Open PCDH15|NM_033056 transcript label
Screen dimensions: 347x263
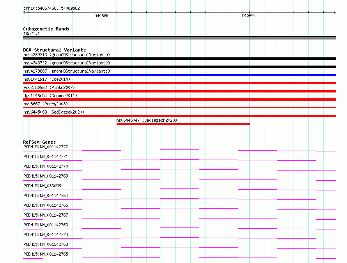[42, 186]
